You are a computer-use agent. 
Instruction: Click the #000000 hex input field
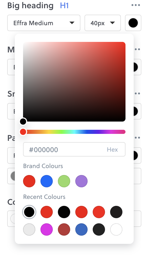[74, 149]
